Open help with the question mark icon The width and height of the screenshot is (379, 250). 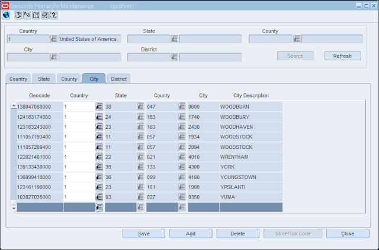[x=53, y=15]
